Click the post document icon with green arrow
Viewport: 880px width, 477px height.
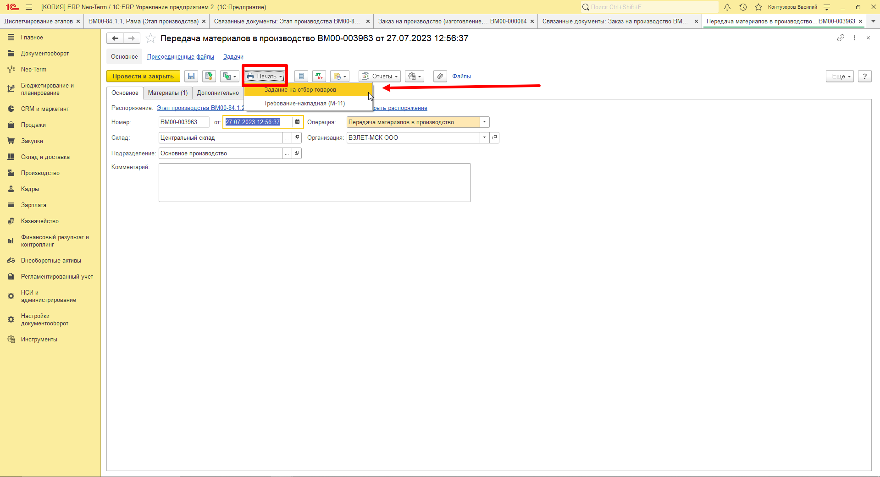(209, 76)
